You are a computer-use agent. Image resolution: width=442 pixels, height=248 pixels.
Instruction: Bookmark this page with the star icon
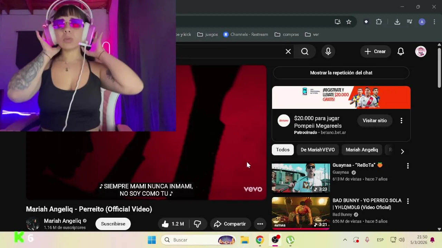[349, 22]
